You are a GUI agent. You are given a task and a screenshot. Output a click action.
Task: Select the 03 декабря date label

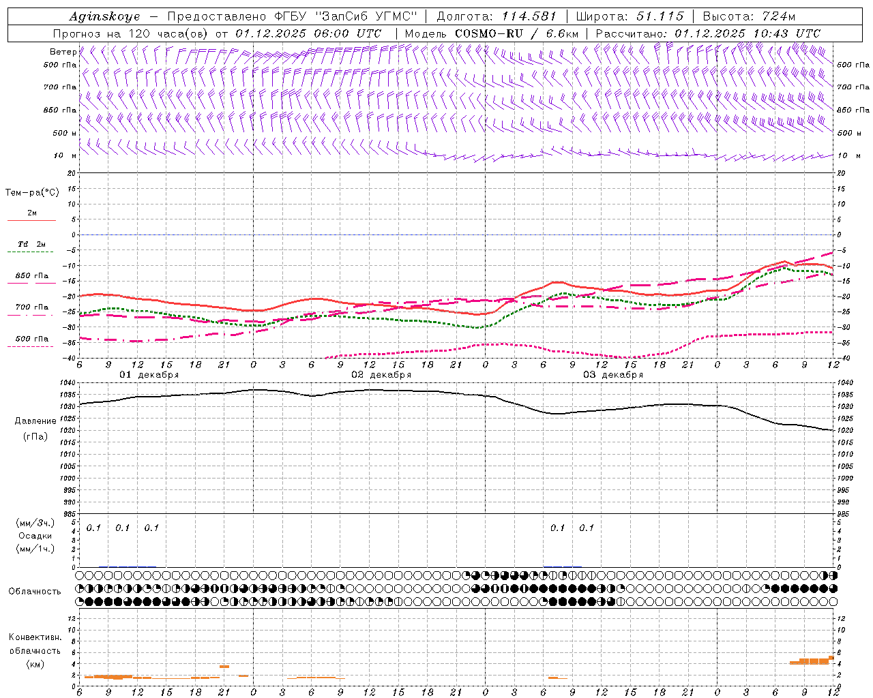click(x=613, y=375)
